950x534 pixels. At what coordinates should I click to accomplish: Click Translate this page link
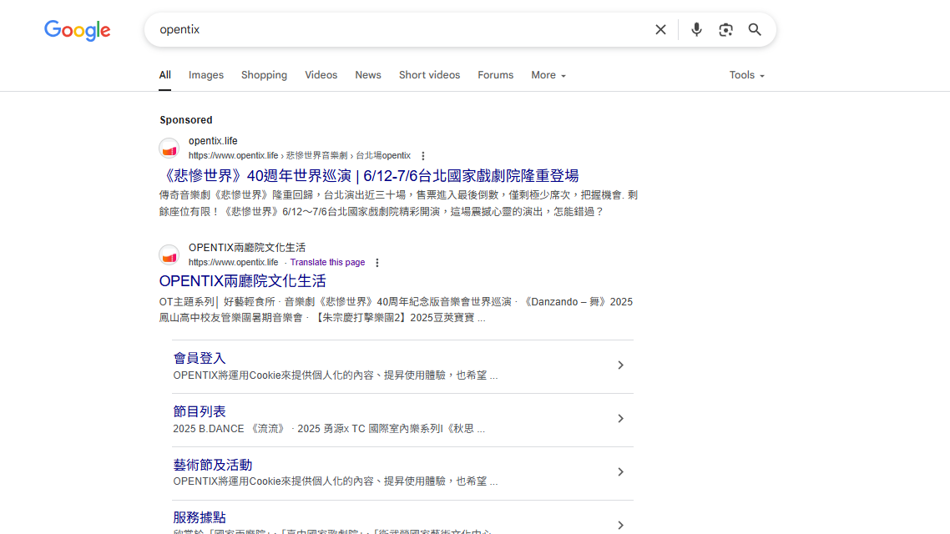(327, 262)
